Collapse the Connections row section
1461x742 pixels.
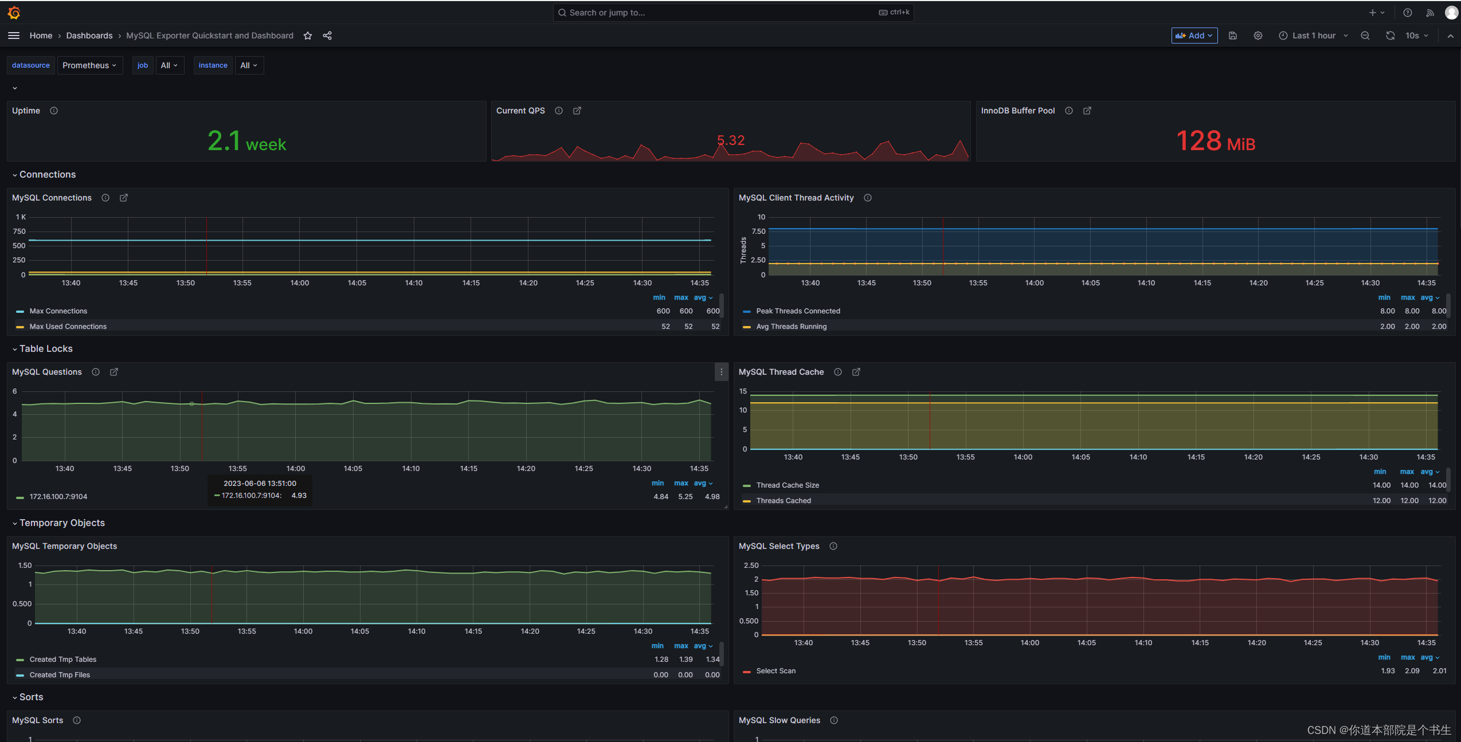point(47,175)
